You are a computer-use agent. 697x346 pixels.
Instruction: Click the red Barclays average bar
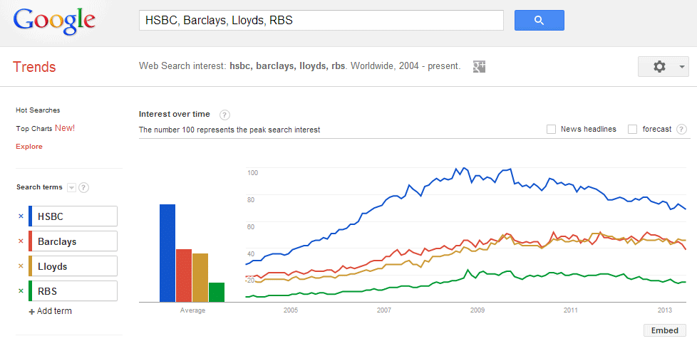pos(184,276)
